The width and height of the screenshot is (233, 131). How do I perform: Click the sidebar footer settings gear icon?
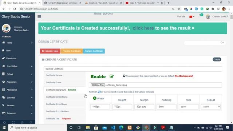4,123
